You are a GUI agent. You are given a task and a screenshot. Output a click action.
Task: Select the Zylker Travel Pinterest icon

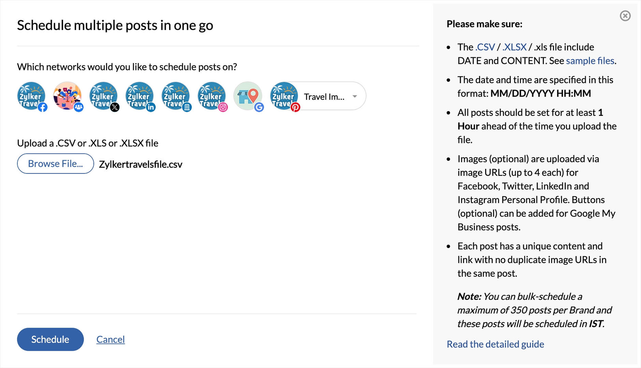point(284,96)
